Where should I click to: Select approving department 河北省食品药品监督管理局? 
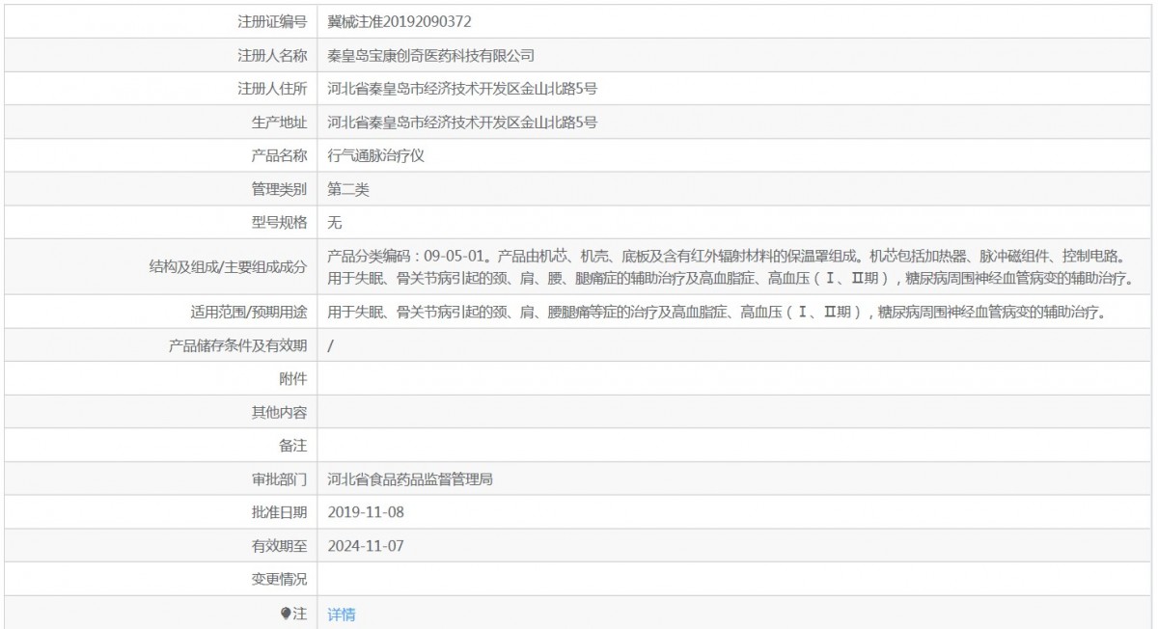point(411,479)
